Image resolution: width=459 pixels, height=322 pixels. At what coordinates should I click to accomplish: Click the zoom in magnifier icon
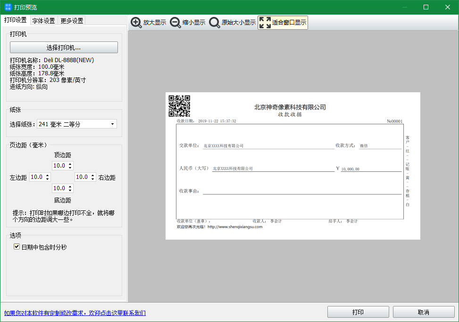coord(136,23)
